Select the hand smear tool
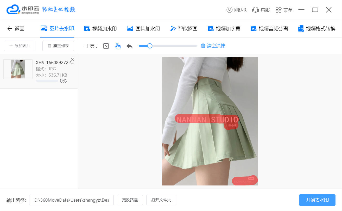 click(x=118, y=46)
